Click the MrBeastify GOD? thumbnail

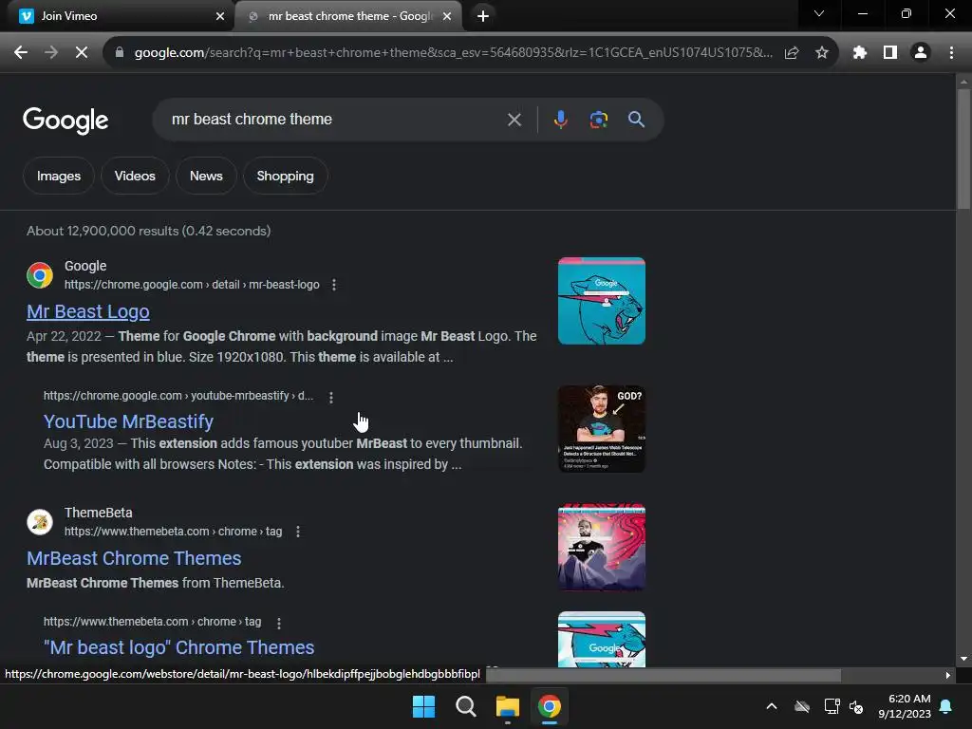coord(601,429)
